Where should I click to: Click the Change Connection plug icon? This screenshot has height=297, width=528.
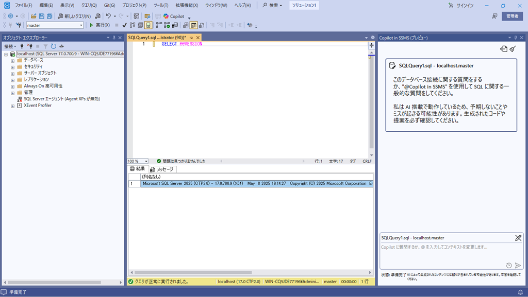pos(19,25)
